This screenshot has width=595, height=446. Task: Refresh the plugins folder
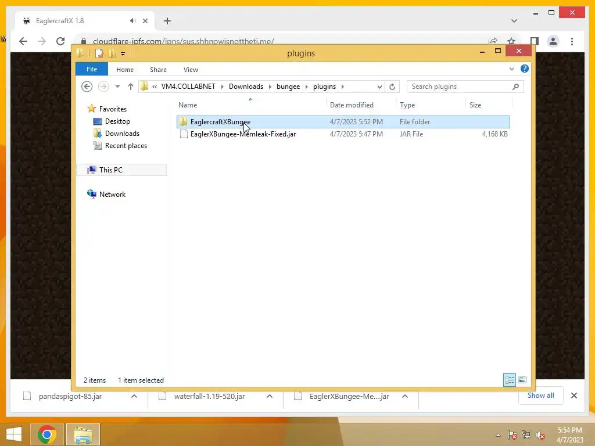tap(392, 87)
